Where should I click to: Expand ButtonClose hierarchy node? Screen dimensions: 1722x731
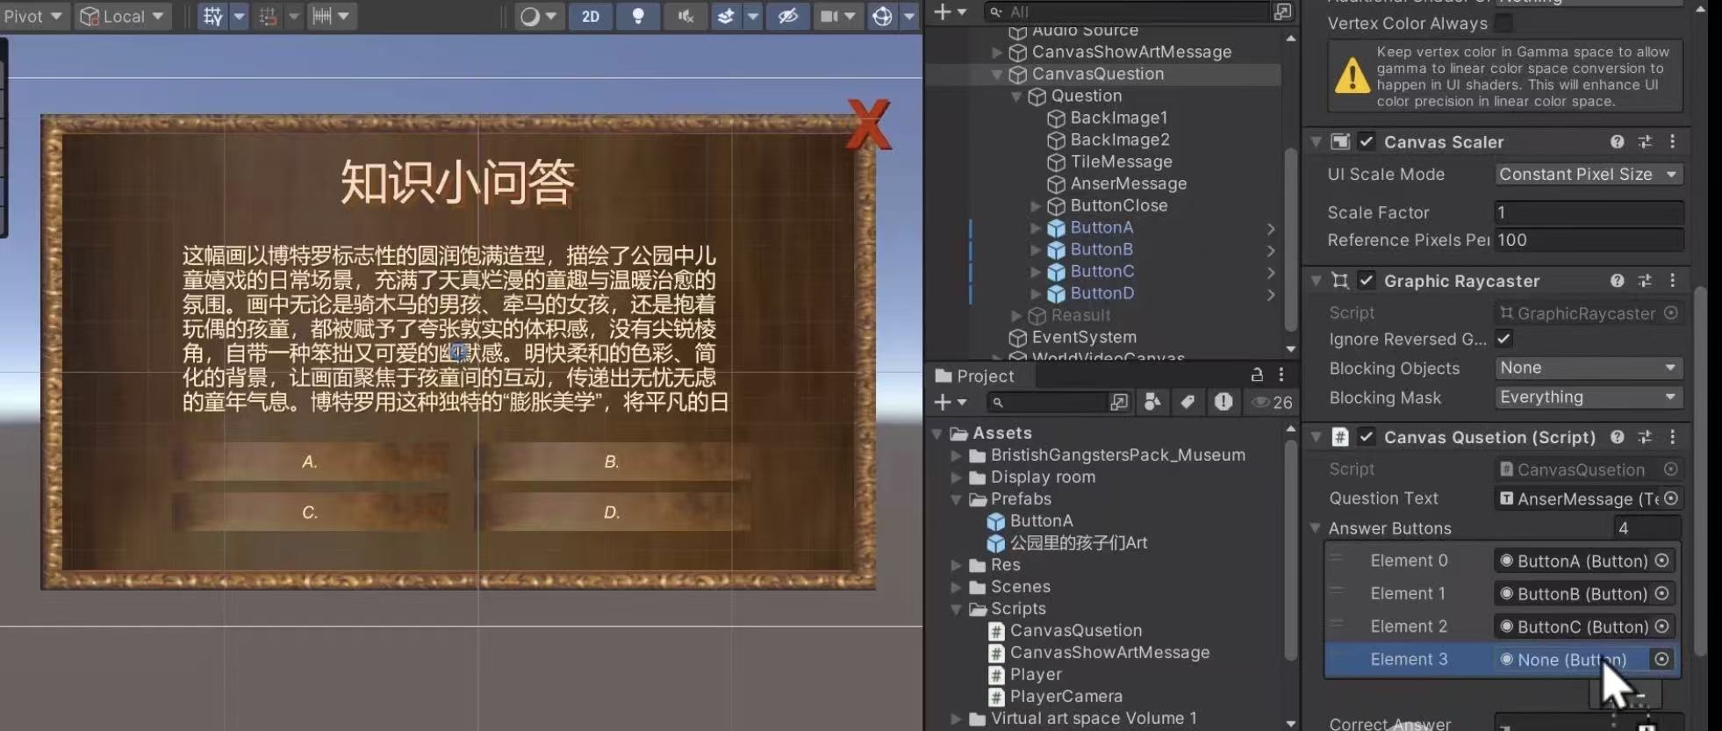click(x=1036, y=206)
